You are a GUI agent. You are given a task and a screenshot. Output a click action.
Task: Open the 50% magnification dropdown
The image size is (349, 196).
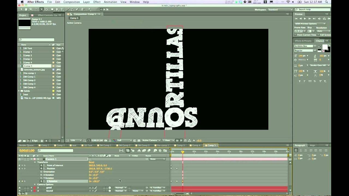76,140
